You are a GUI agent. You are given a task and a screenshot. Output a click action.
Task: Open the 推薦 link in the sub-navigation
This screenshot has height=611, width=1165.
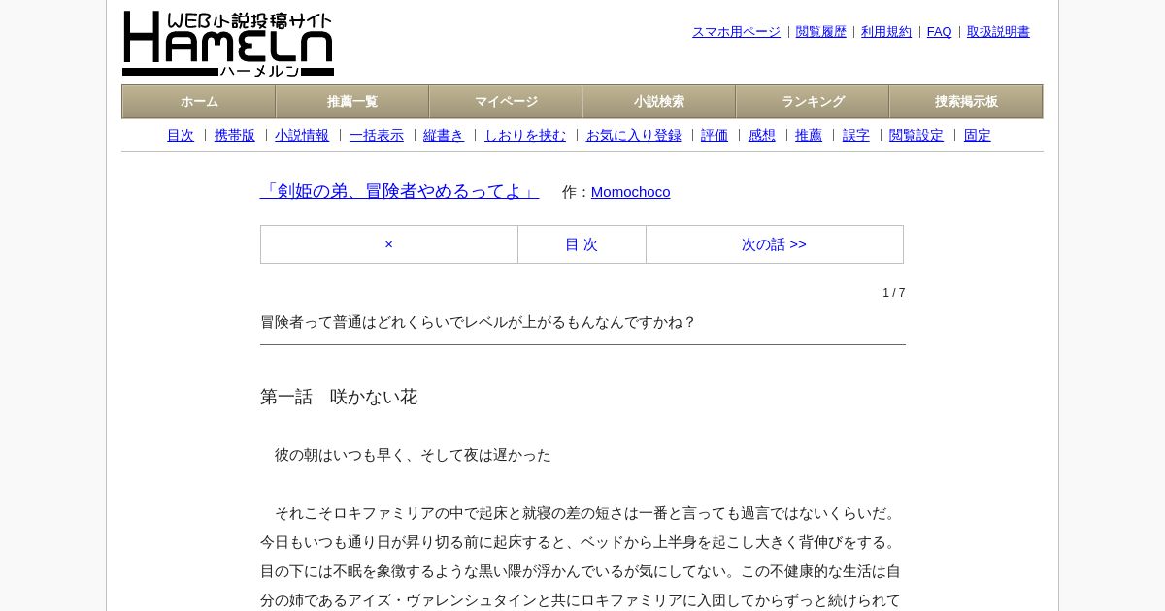tap(809, 136)
